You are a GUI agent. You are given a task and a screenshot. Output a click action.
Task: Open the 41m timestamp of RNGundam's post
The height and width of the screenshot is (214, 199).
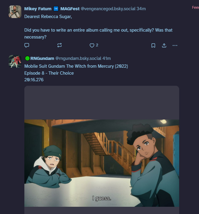tap(107, 58)
